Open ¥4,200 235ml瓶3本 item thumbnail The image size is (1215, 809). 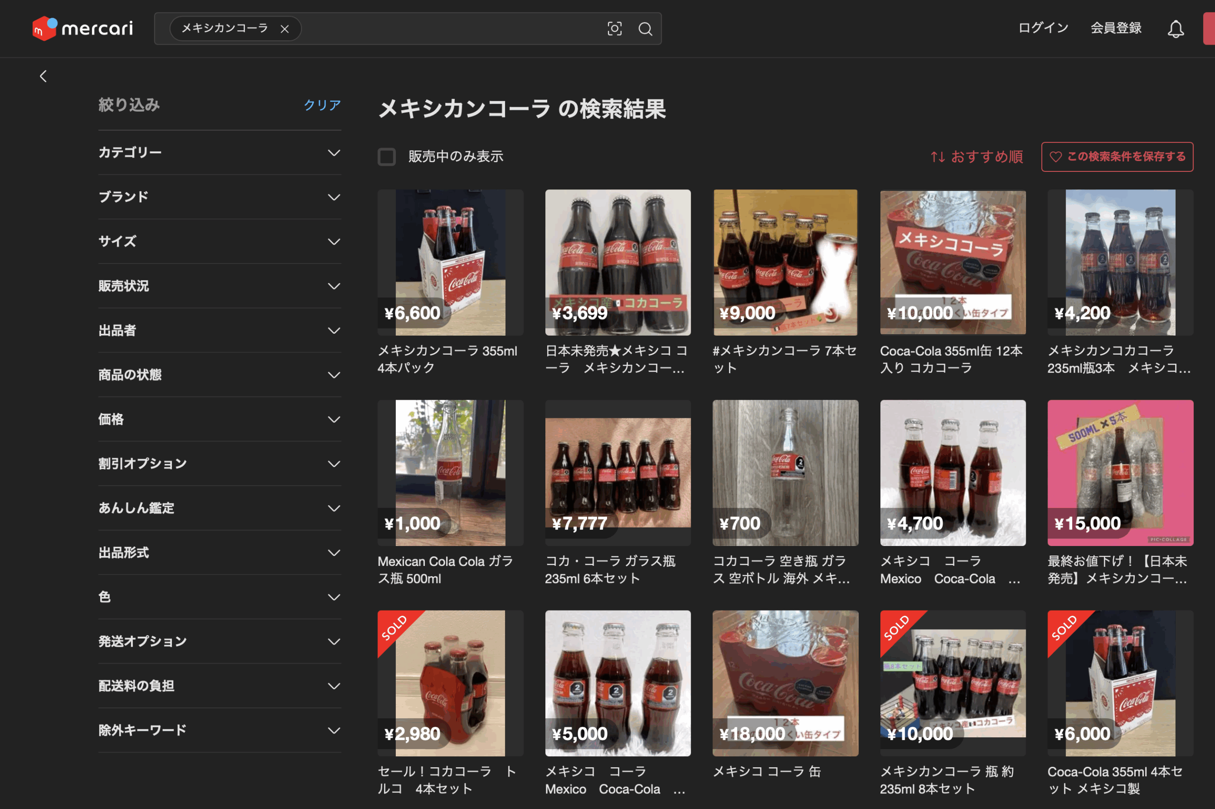point(1120,262)
